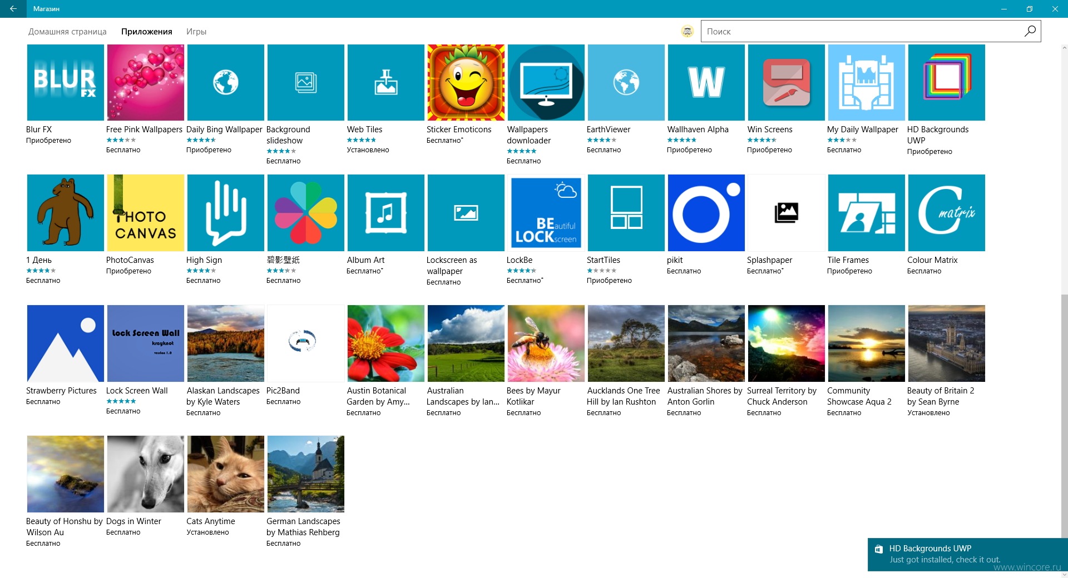Click the 'Colour Matrix' title text
Viewport: 1068px width, 578px height.
coord(932,260)
